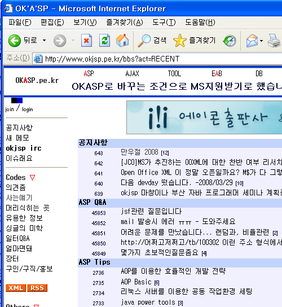This screenshot has width=282, height=307.
Task: Click the Mail envelope icon
Action: 252,41
